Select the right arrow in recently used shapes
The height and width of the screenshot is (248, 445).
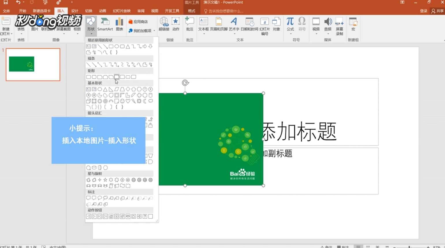pos(145,46)
